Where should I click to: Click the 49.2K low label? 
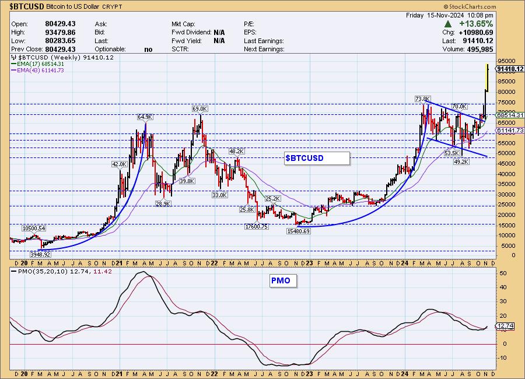tap(461, 162)
